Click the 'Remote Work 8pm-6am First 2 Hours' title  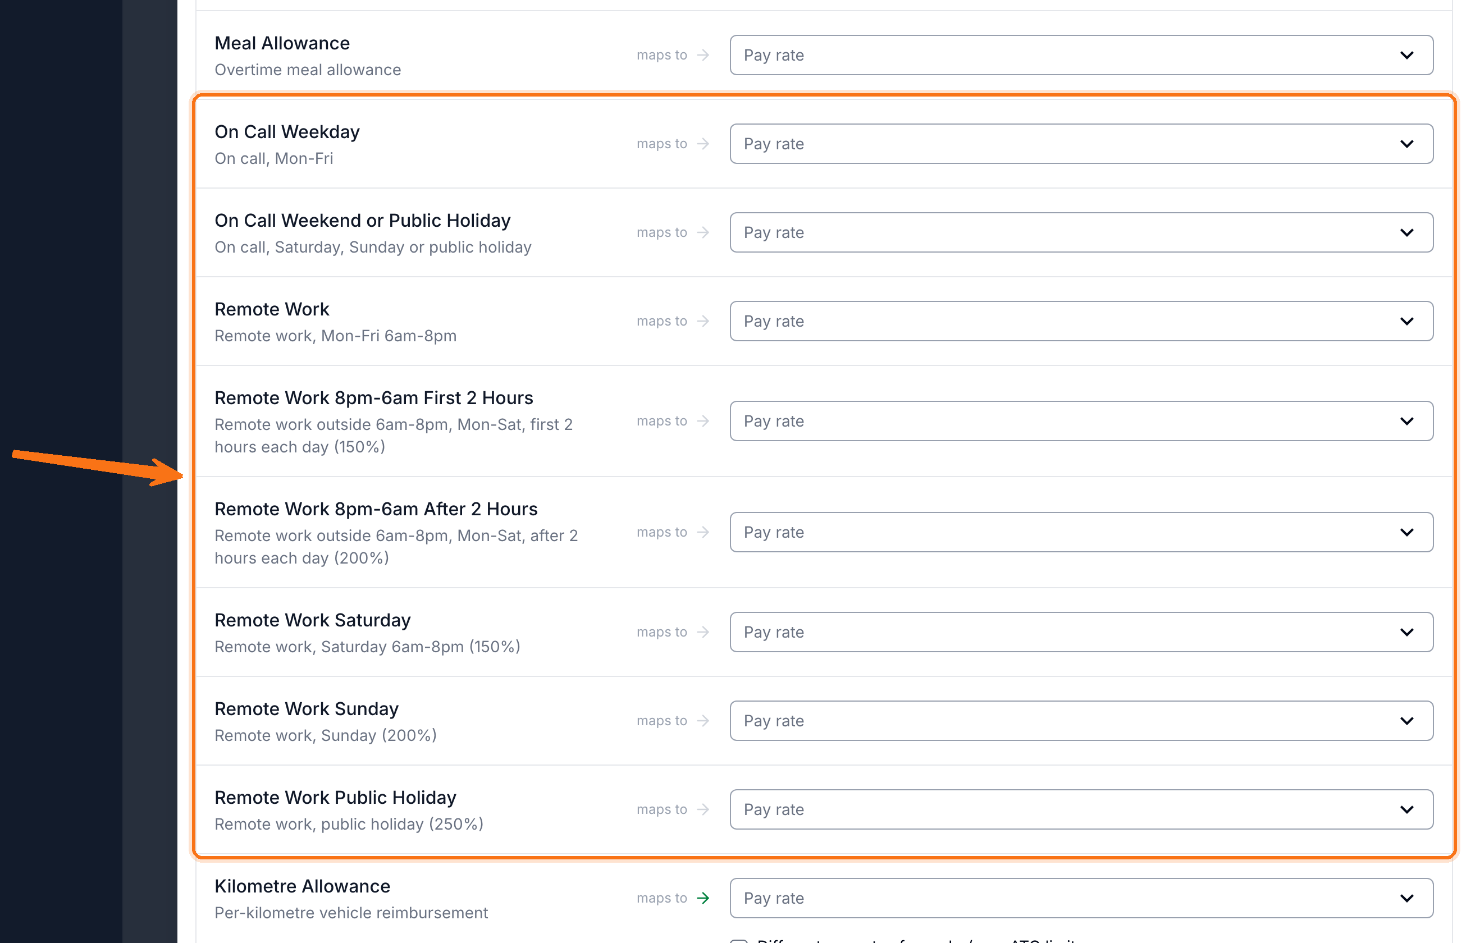(x=373, y=398)
